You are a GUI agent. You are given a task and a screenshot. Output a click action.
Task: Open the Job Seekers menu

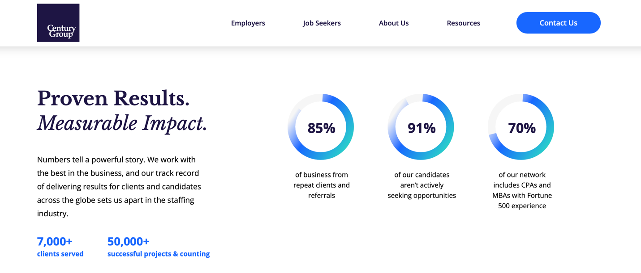click(322, 23)
